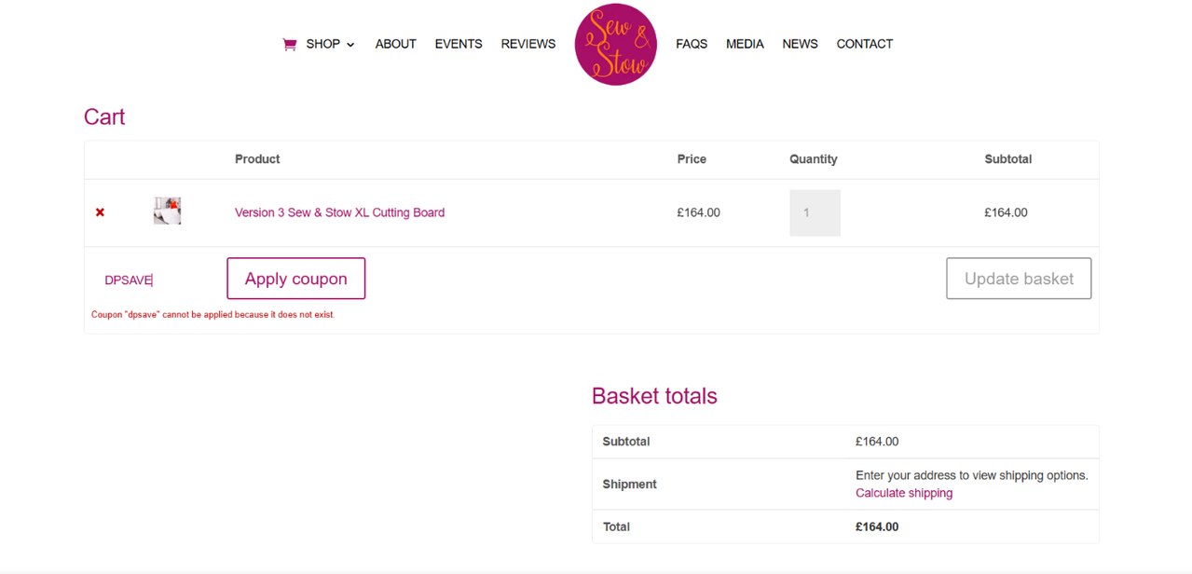Visit the CONTACT page
1192x574 pixels.
point(865,44)
